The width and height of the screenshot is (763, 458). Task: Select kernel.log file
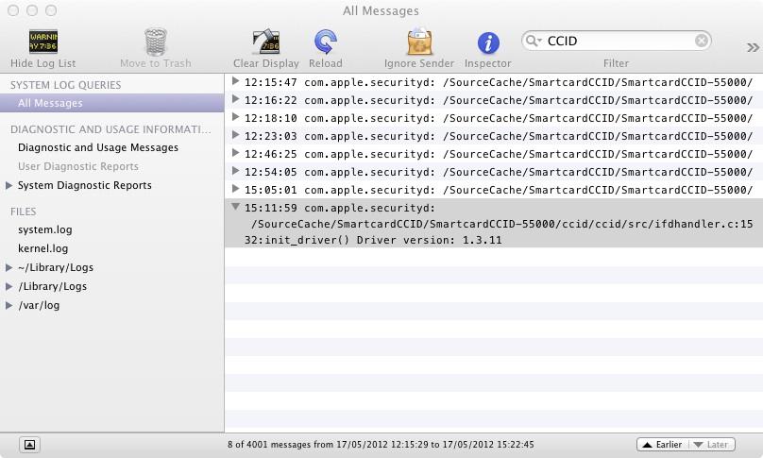pyautogui.click(x=42, y=248)
